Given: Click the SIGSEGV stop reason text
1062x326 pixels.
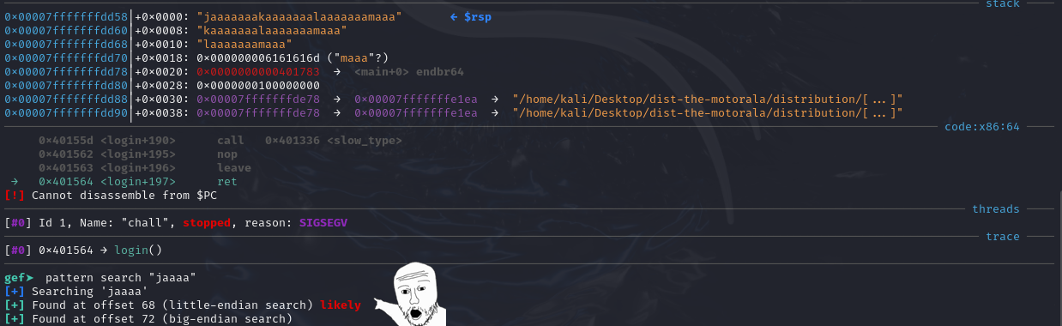Looking at the screenshot, I should (x=323, y=223).
